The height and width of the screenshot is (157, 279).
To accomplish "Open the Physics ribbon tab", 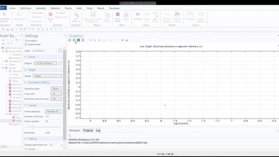I will click(68, 8).
